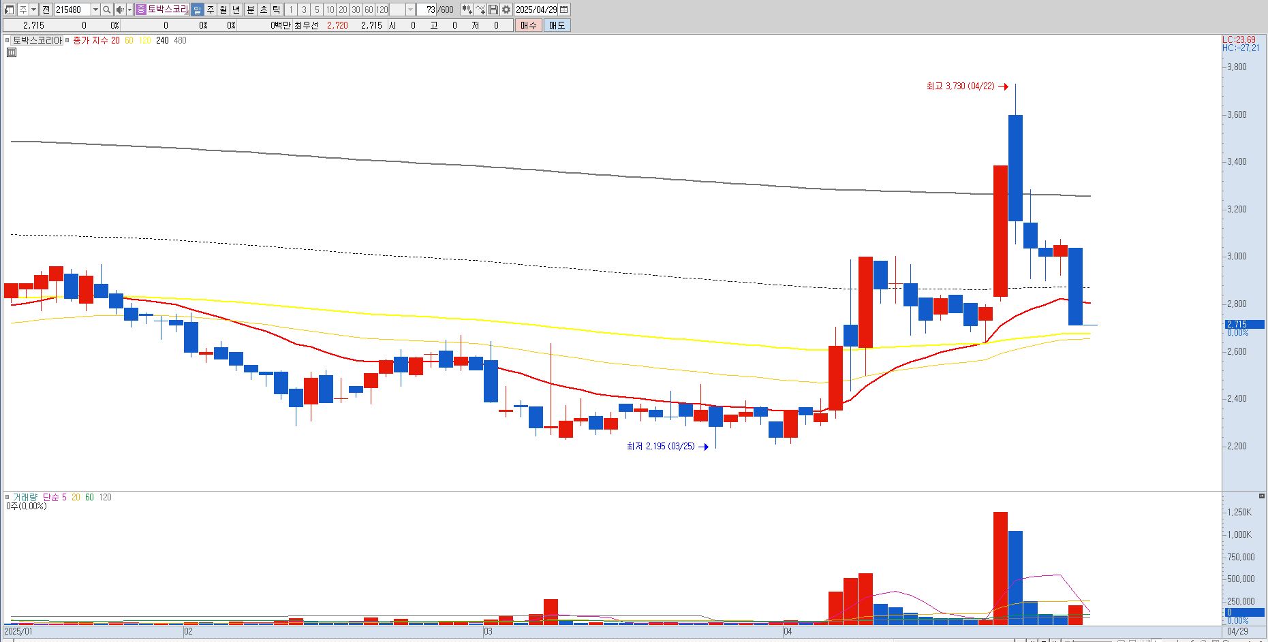The image size is (1268, 642).
Task: Click the grid table icon below the chart legend
Action: coord(11,52)
